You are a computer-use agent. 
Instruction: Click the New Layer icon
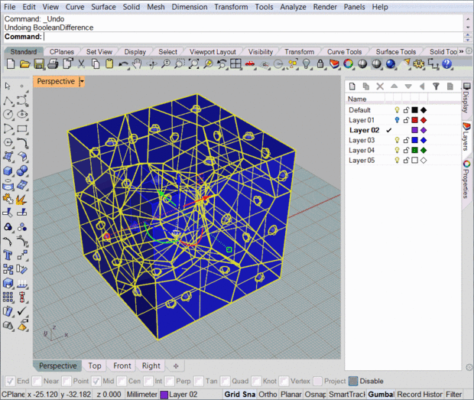coord(353,86)
